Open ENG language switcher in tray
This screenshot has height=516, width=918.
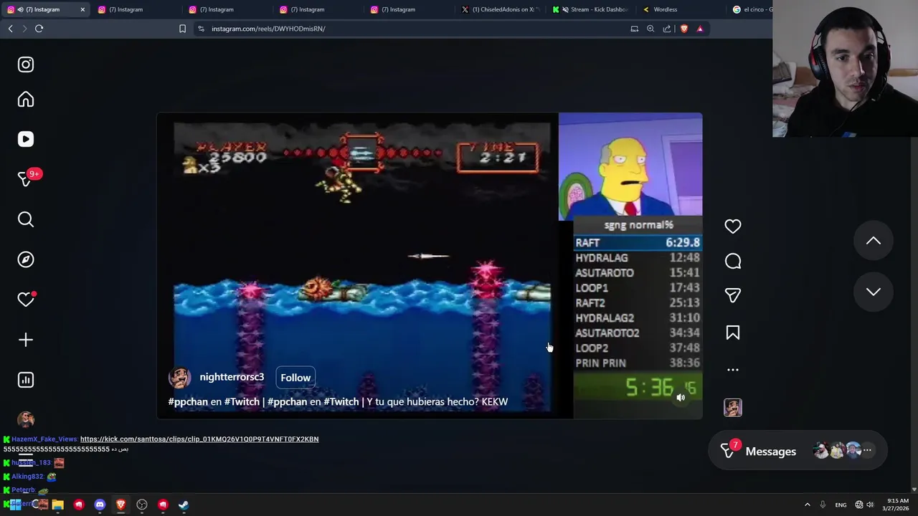pos(841,505)
